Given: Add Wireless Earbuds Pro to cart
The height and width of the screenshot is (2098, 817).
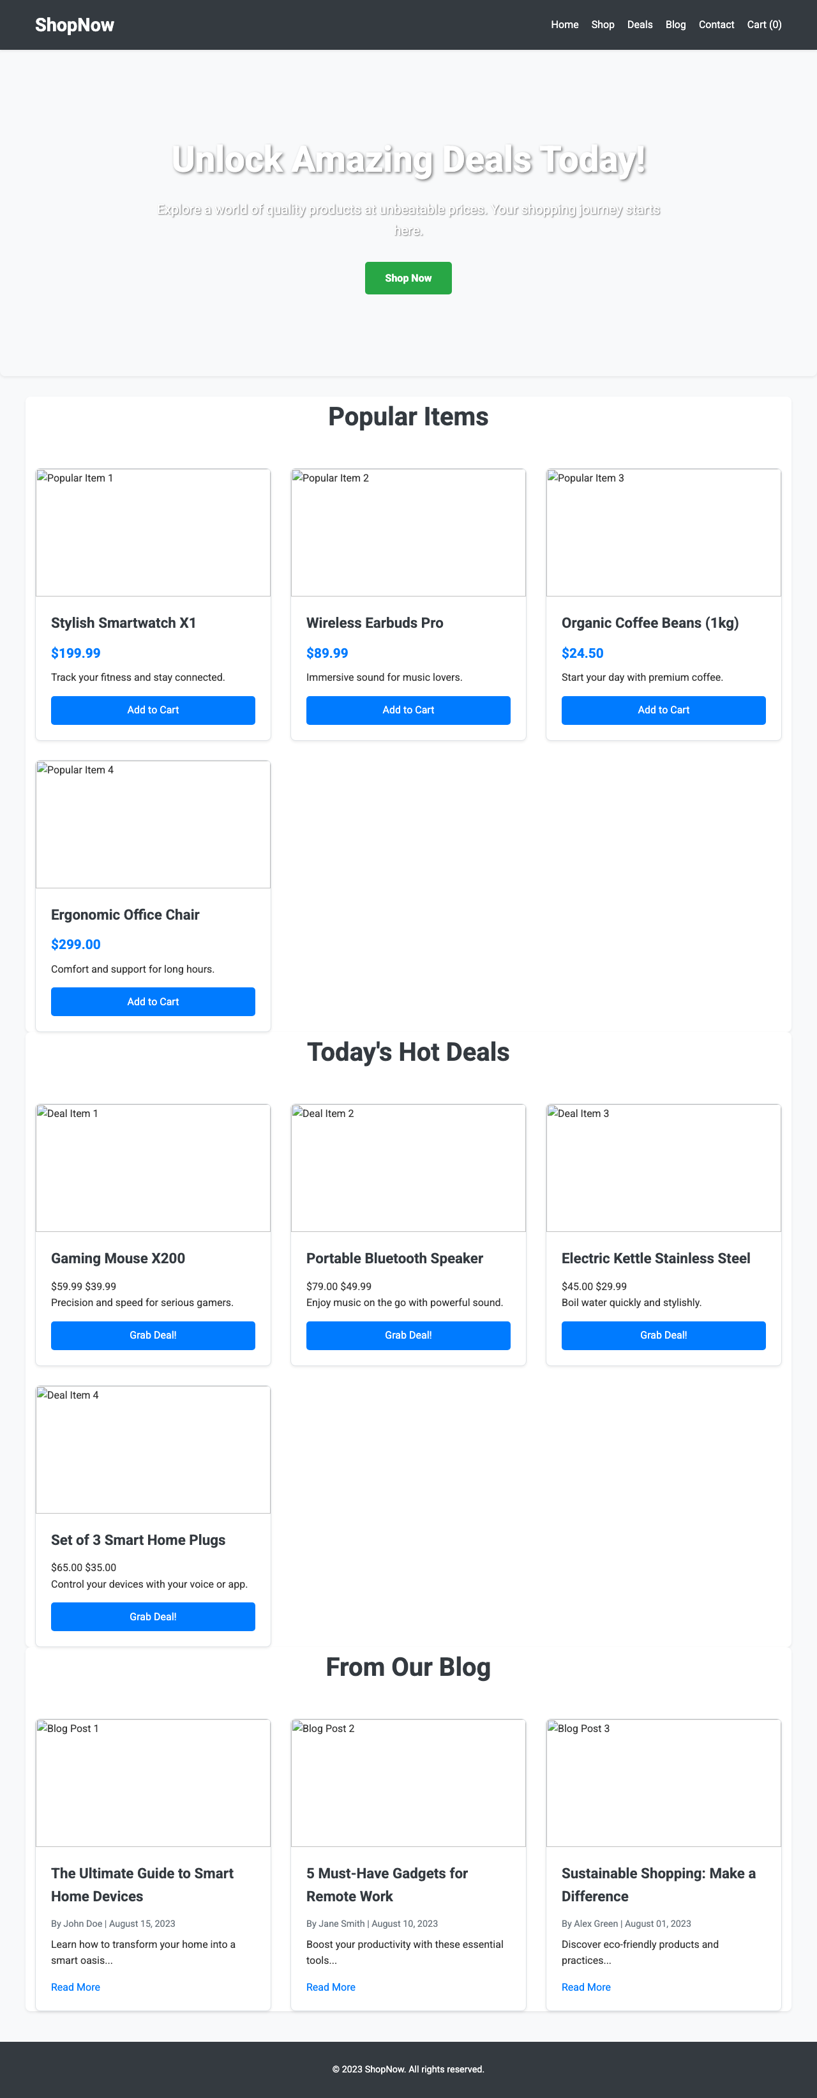Looking at the screenshot, I should (408, 710).
